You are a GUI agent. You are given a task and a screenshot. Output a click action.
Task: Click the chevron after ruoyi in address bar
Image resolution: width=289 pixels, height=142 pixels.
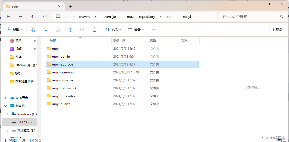point(196,17)
